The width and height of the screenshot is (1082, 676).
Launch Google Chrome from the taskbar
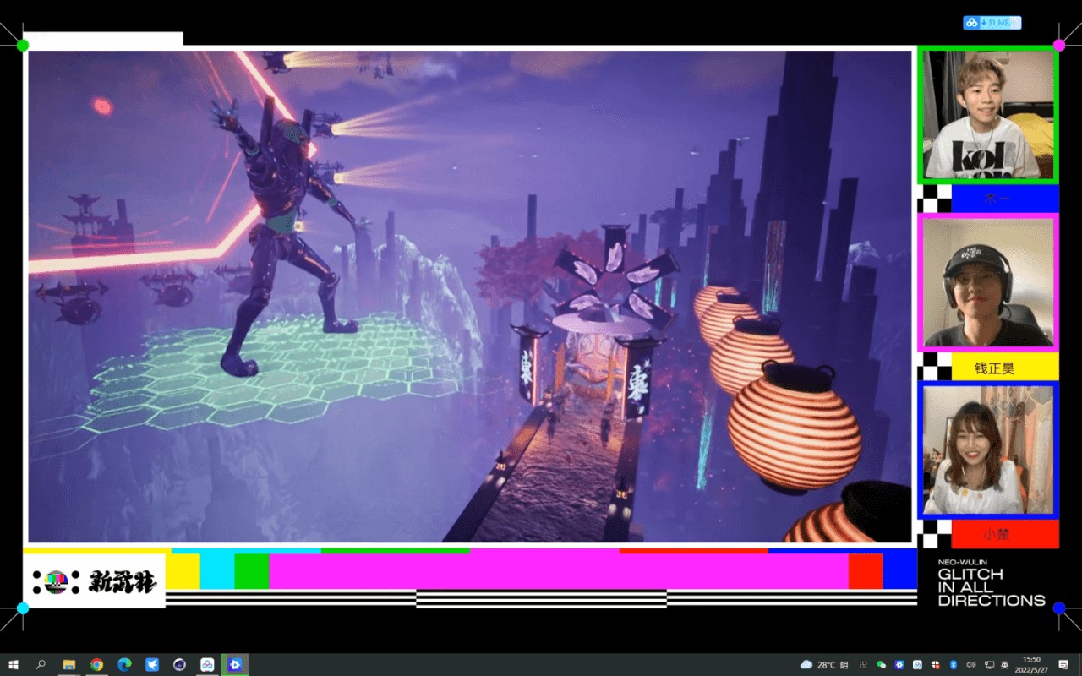point(96,665)
